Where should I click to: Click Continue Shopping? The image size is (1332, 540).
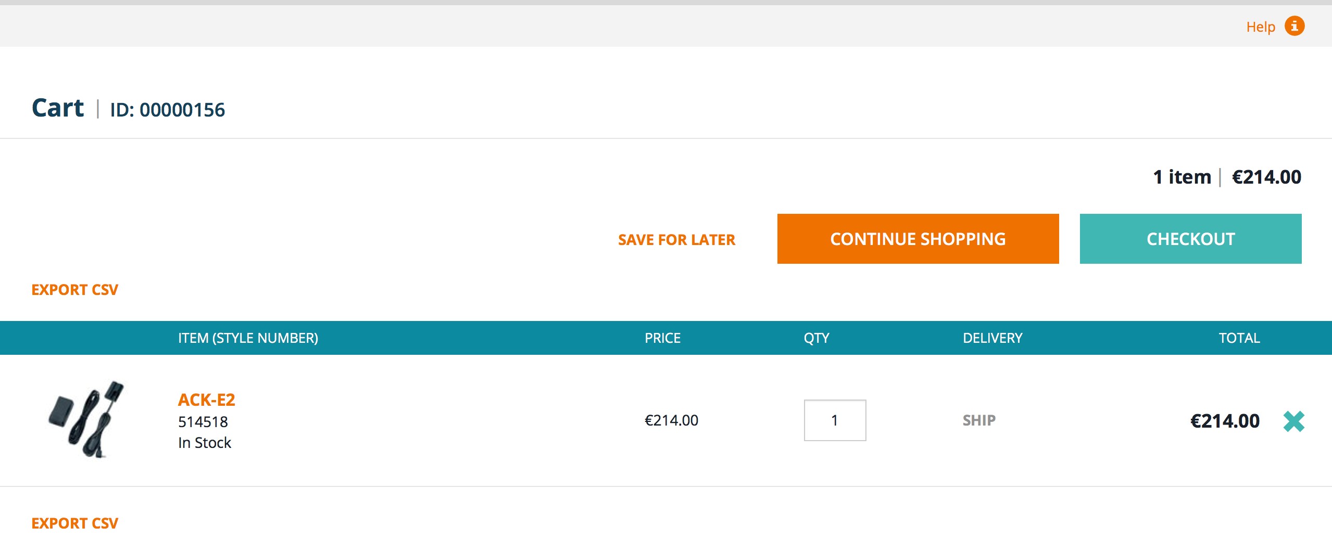tap(918, 239)
